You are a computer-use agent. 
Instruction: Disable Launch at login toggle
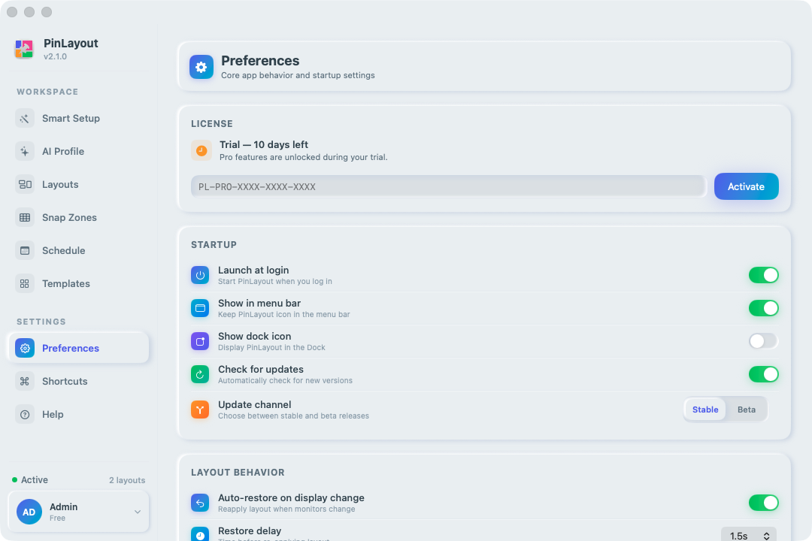763,276
